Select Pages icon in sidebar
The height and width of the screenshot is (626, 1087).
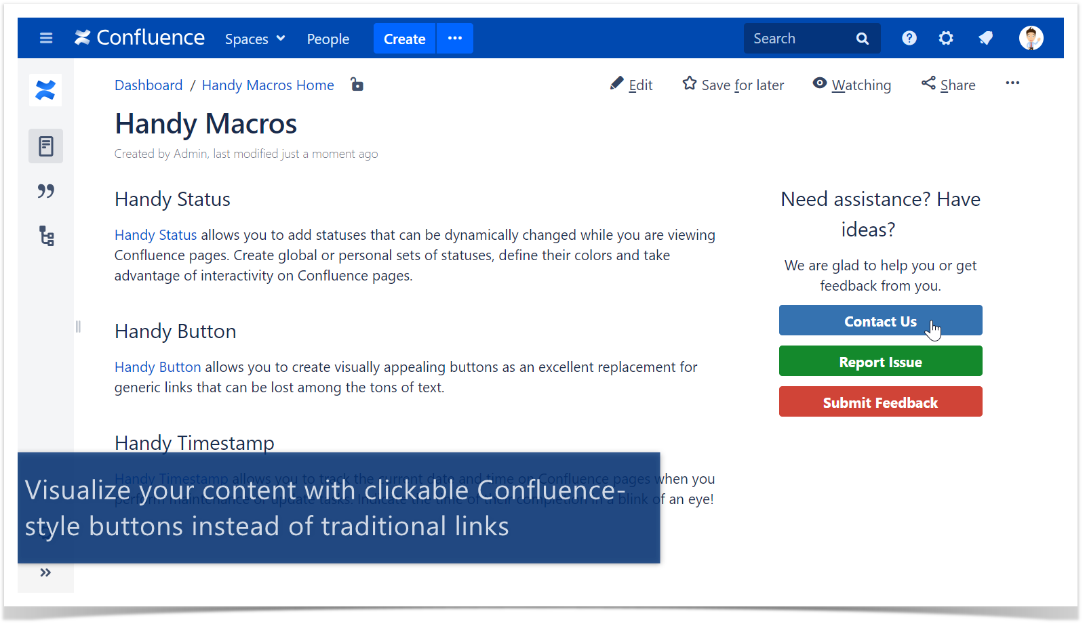[46, 146]
